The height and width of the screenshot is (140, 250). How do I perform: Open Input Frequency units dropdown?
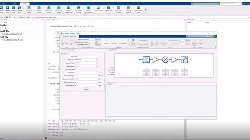[98, 40]
